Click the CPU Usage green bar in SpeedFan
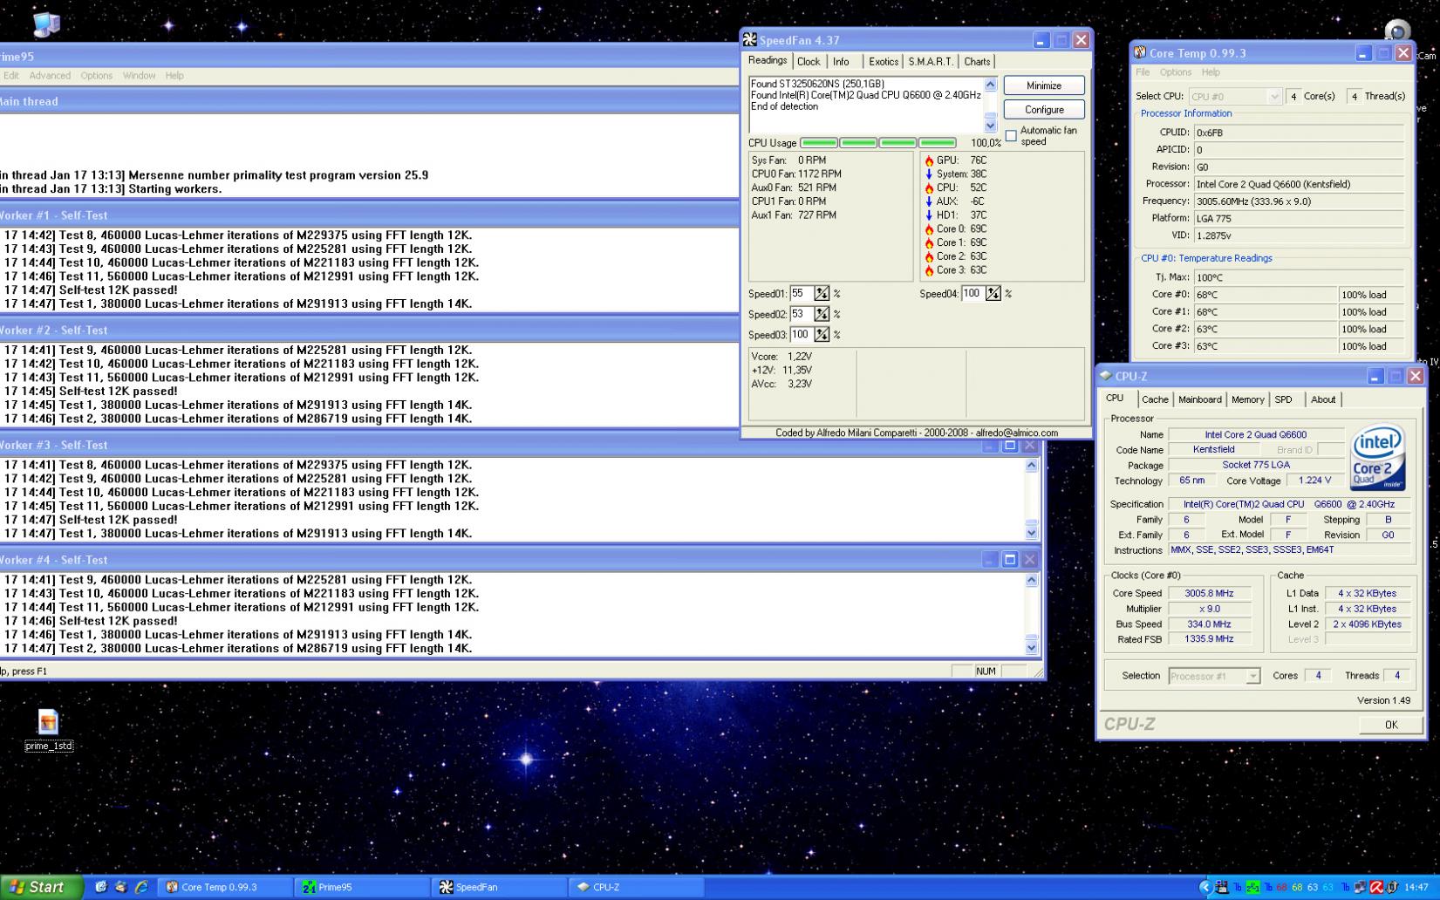This screenshot has height=900, width=1440. (x=877, y=143)
